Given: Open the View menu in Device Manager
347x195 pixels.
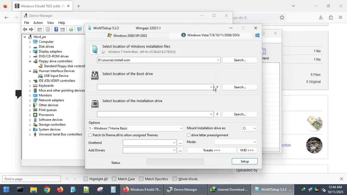Looking at the screenshot, I should [x=50, y=23].
